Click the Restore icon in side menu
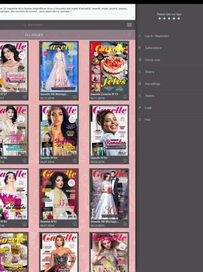Viewport: 203px width, 272px height. [x=140, y=96]
